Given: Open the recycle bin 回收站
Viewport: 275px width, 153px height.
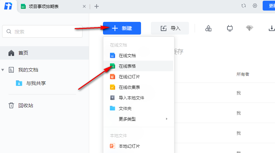Looking at the screenshot, I should 25,105.
